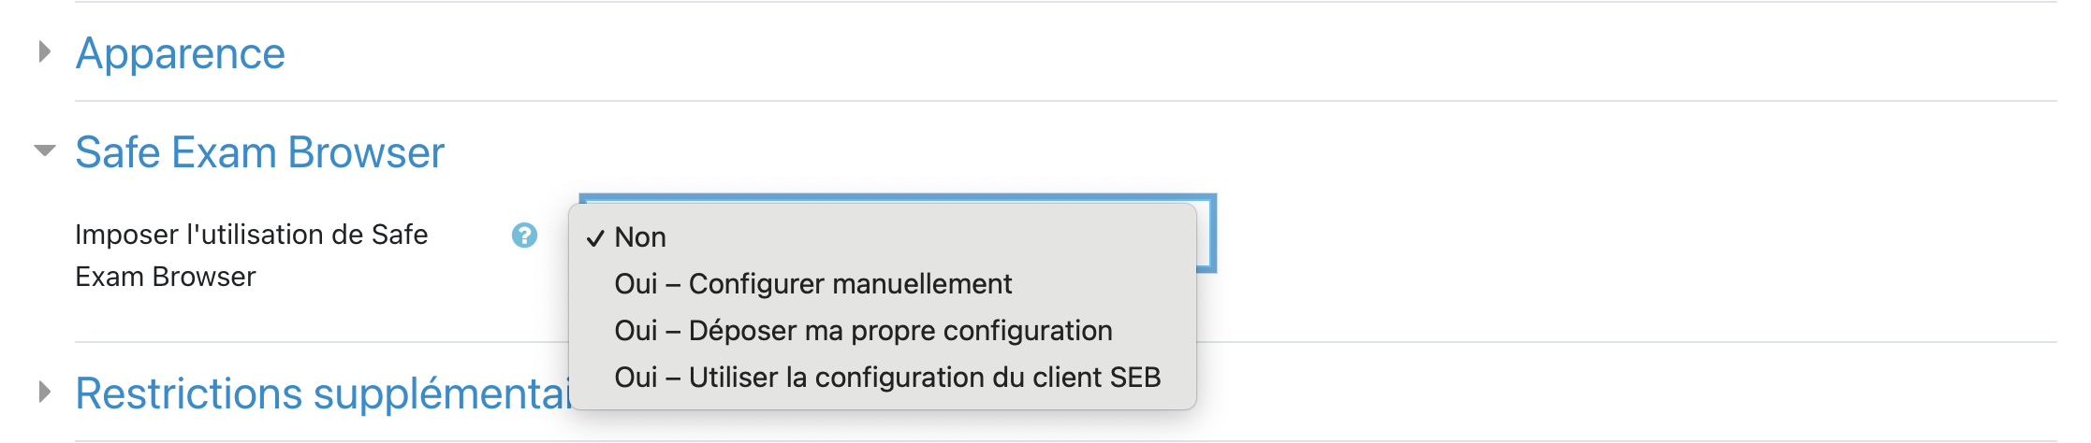Choose "Oui – Configurer manuellement"
The image size is (2091, 443).
(812, 284)
